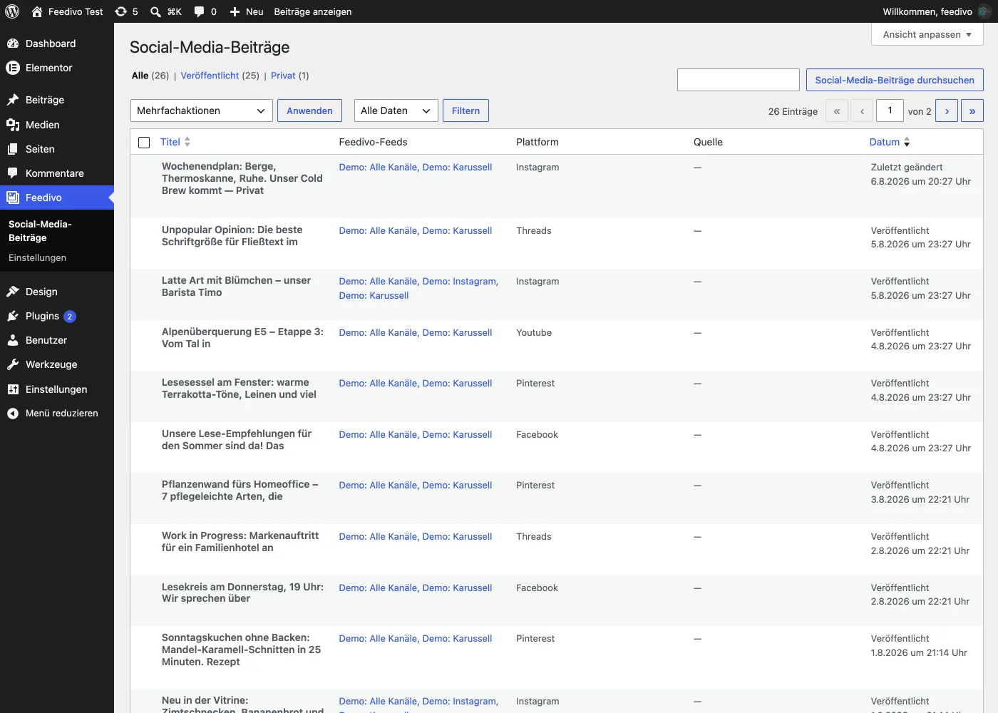
Task: Click the Design paintbrush icon
Action: [13, 292]
